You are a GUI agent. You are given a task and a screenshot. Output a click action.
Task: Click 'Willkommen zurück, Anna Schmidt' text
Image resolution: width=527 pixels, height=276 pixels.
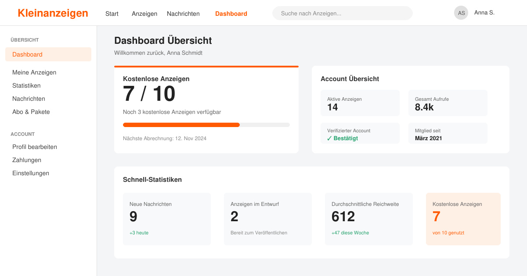pos(159,53)
